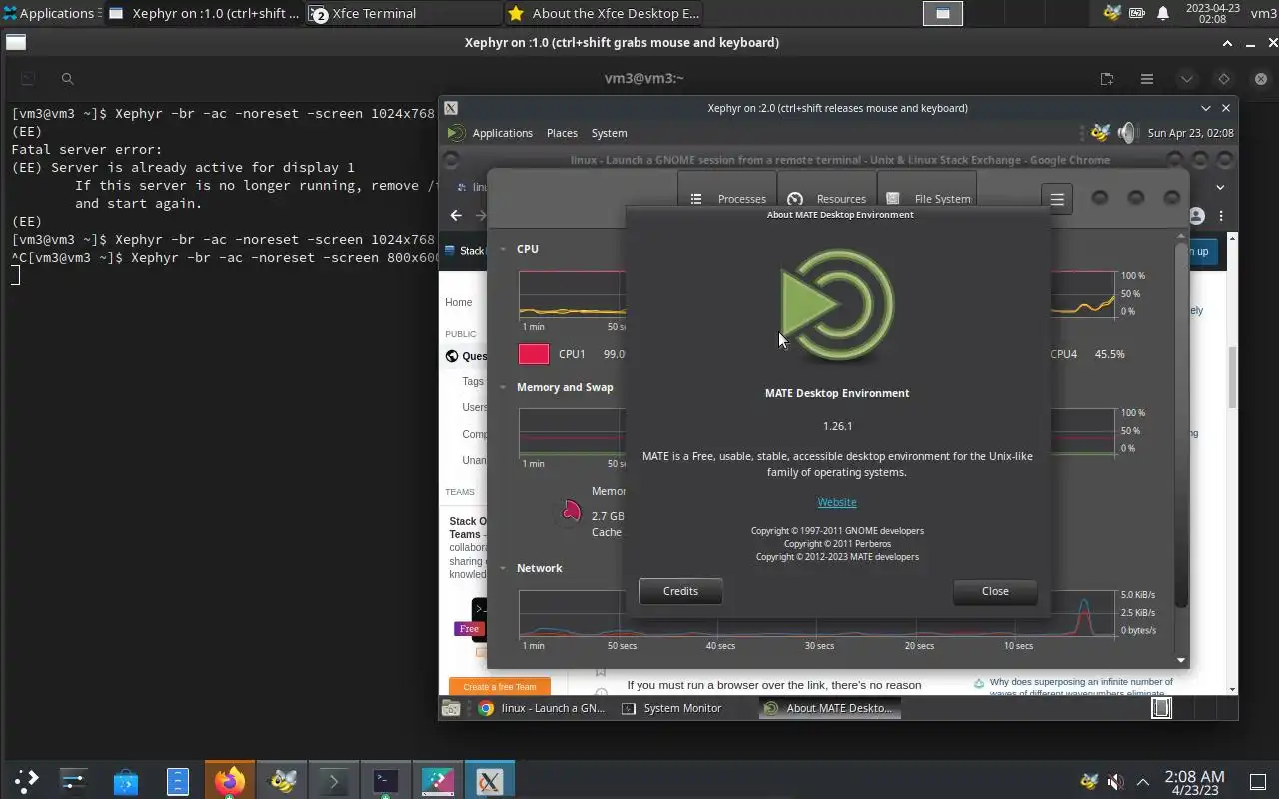Open the bottom taskbar application launcher
Image resolution: width=1279 pixels, height=799 pixels.
pos(26,781)
